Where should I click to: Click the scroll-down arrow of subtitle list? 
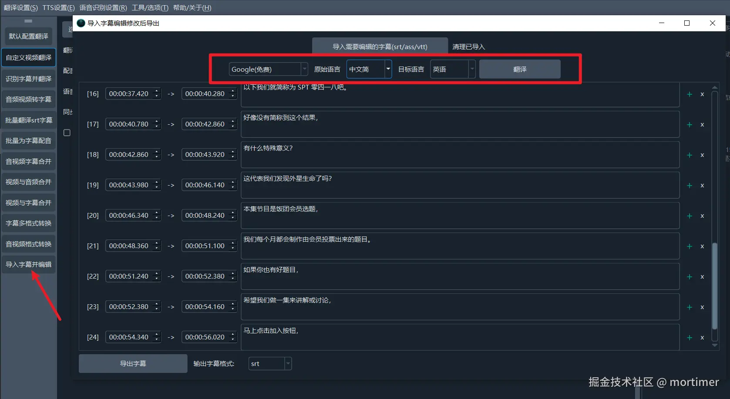coord(714,345)
